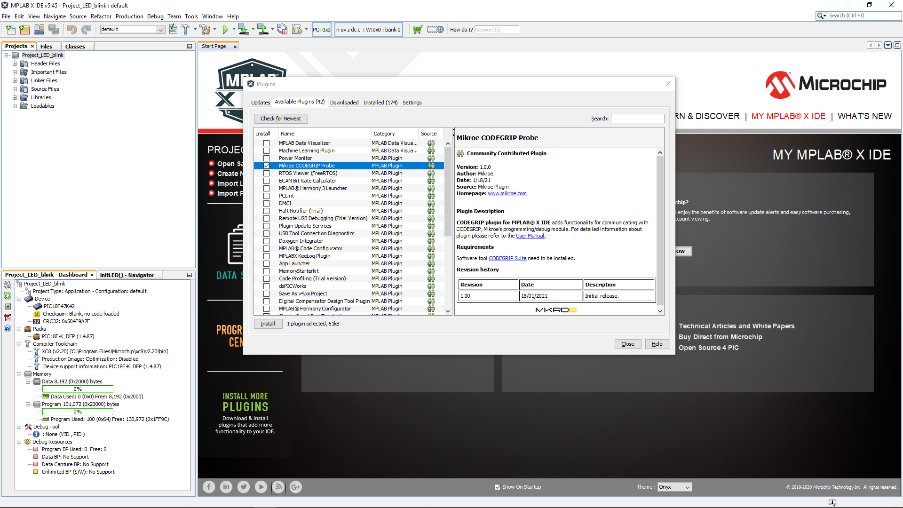
Task: Switch to the Downloaded tab
Action: (x=344, y=103)
